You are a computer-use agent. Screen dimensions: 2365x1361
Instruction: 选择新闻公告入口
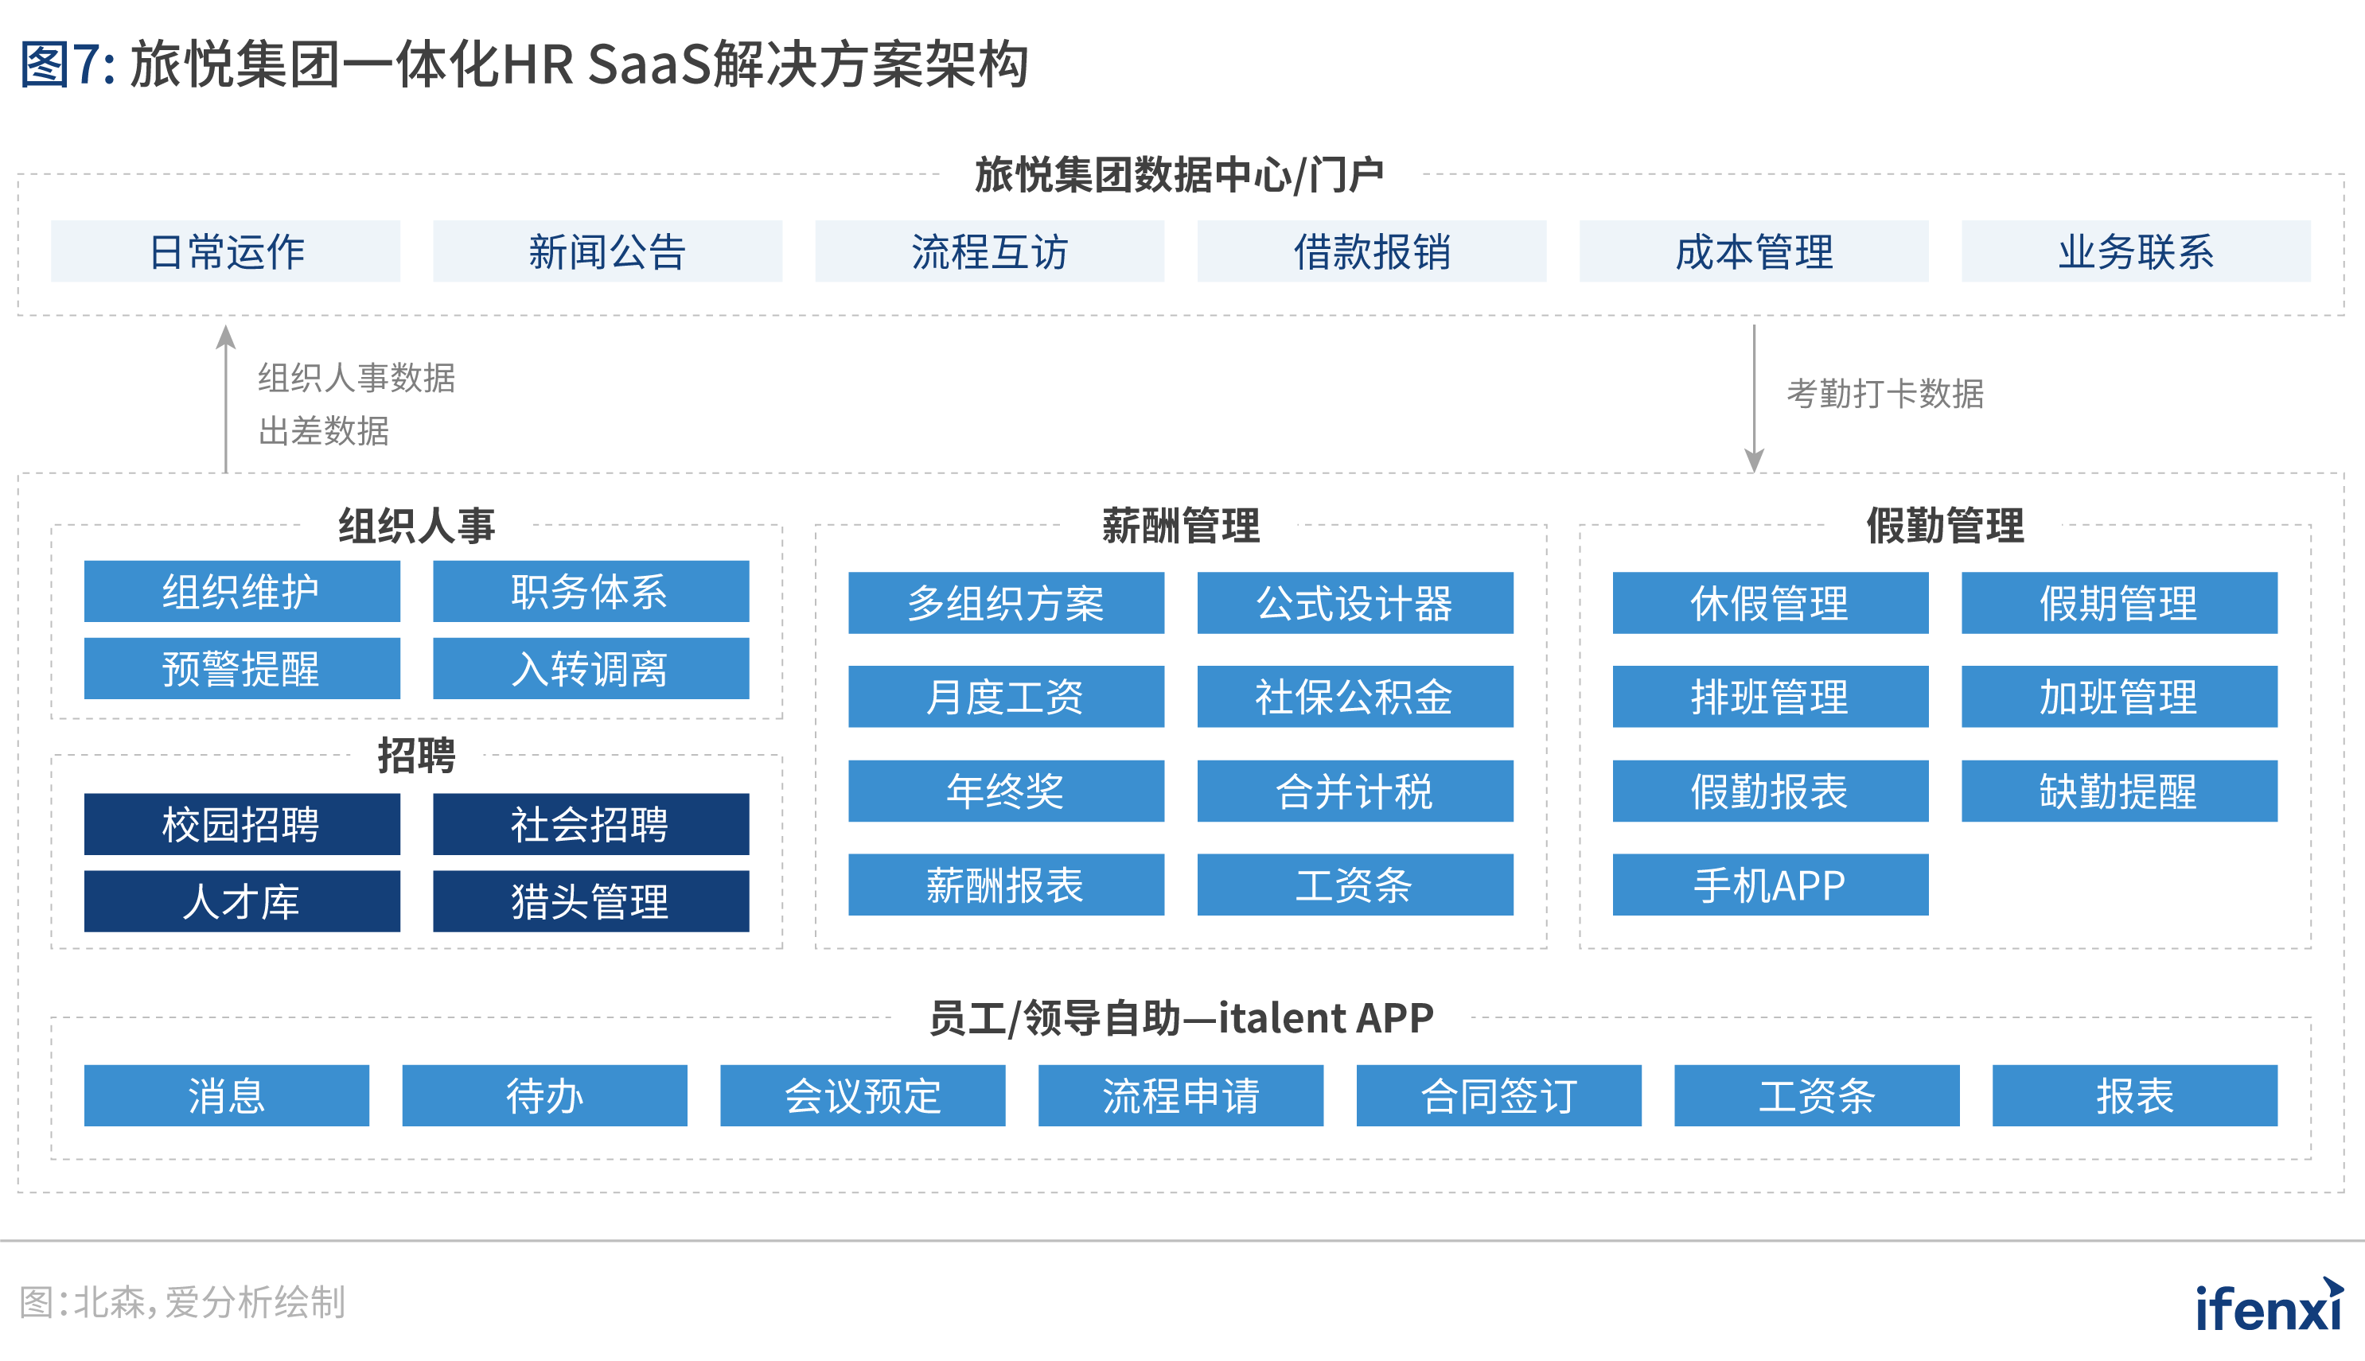tap(607, 251)
